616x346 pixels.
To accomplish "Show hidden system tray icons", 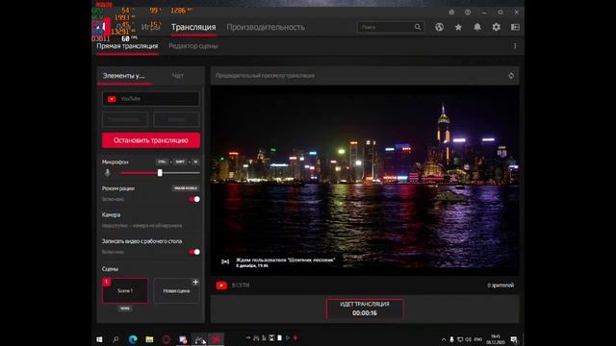I will 444,339.
